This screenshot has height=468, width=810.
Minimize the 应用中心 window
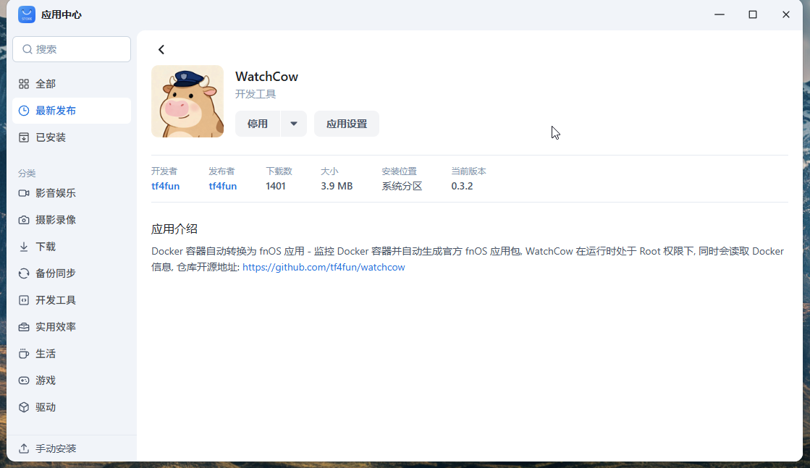point(719,14)
